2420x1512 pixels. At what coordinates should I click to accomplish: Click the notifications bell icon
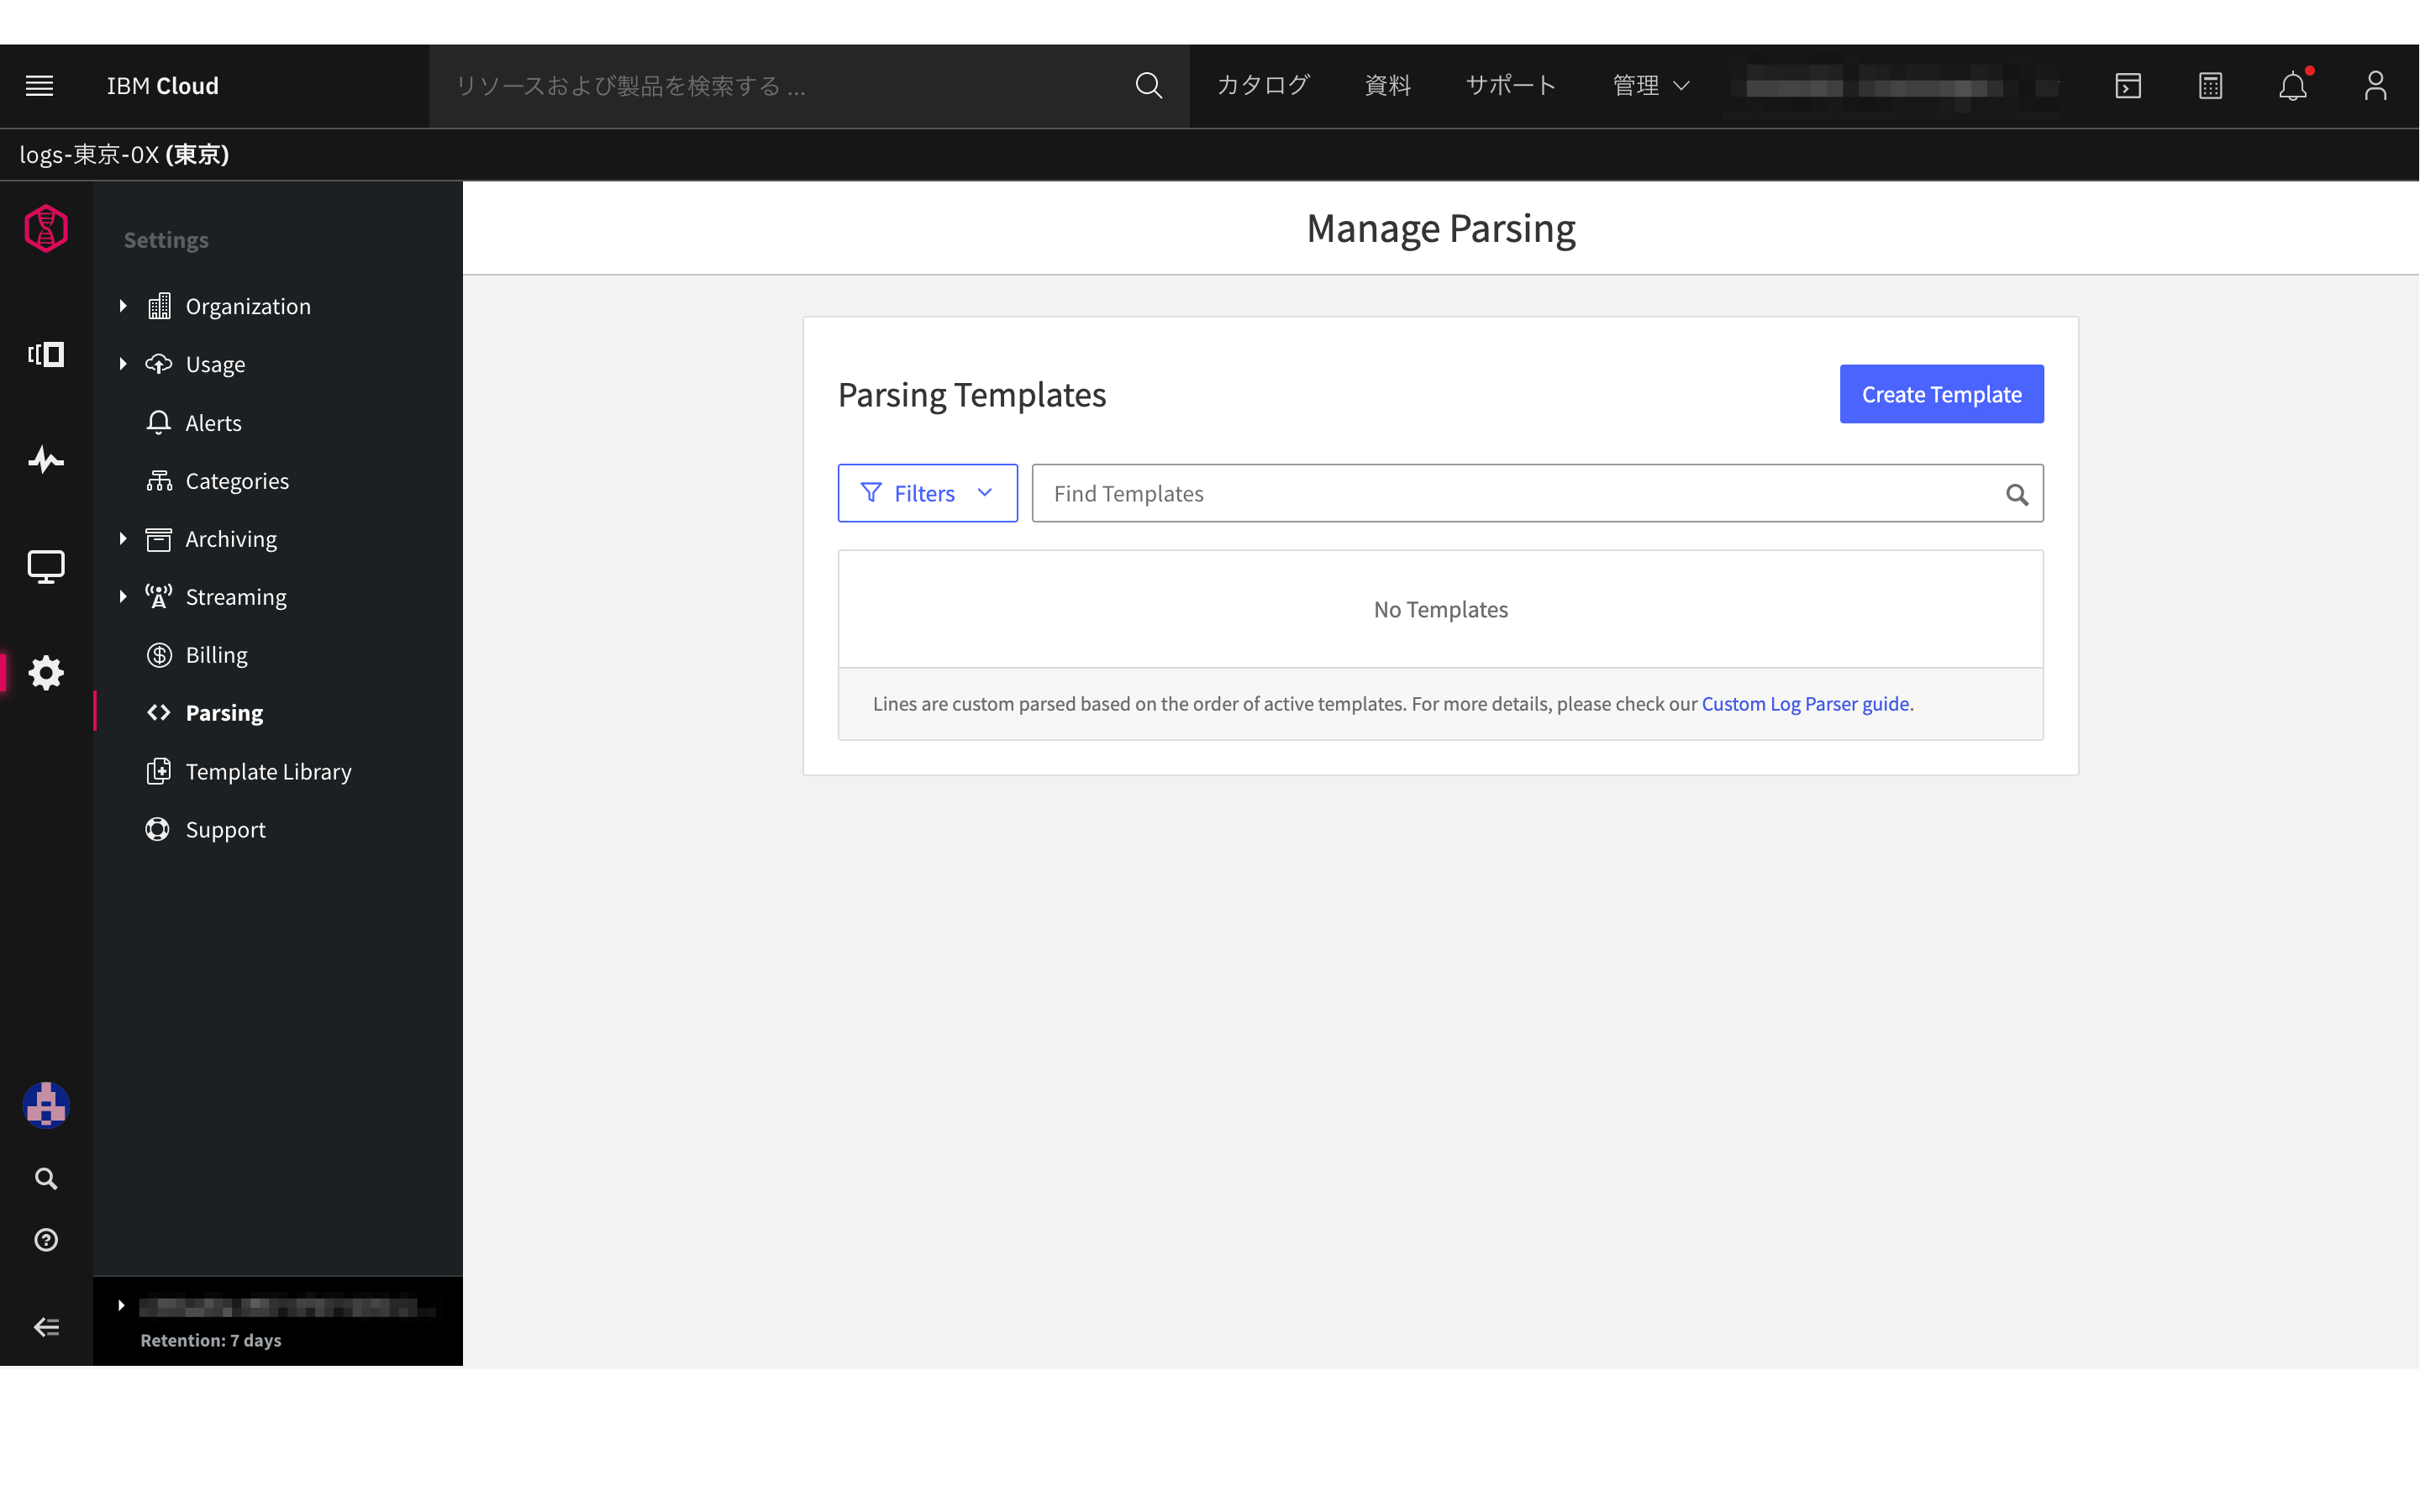point(2292,86)
